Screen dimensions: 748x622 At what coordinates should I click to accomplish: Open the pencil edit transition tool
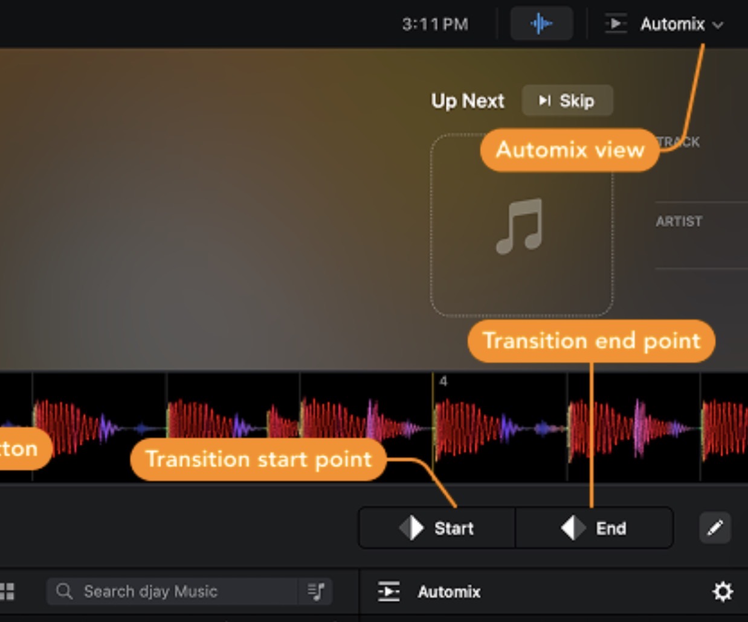click(715, 528)
